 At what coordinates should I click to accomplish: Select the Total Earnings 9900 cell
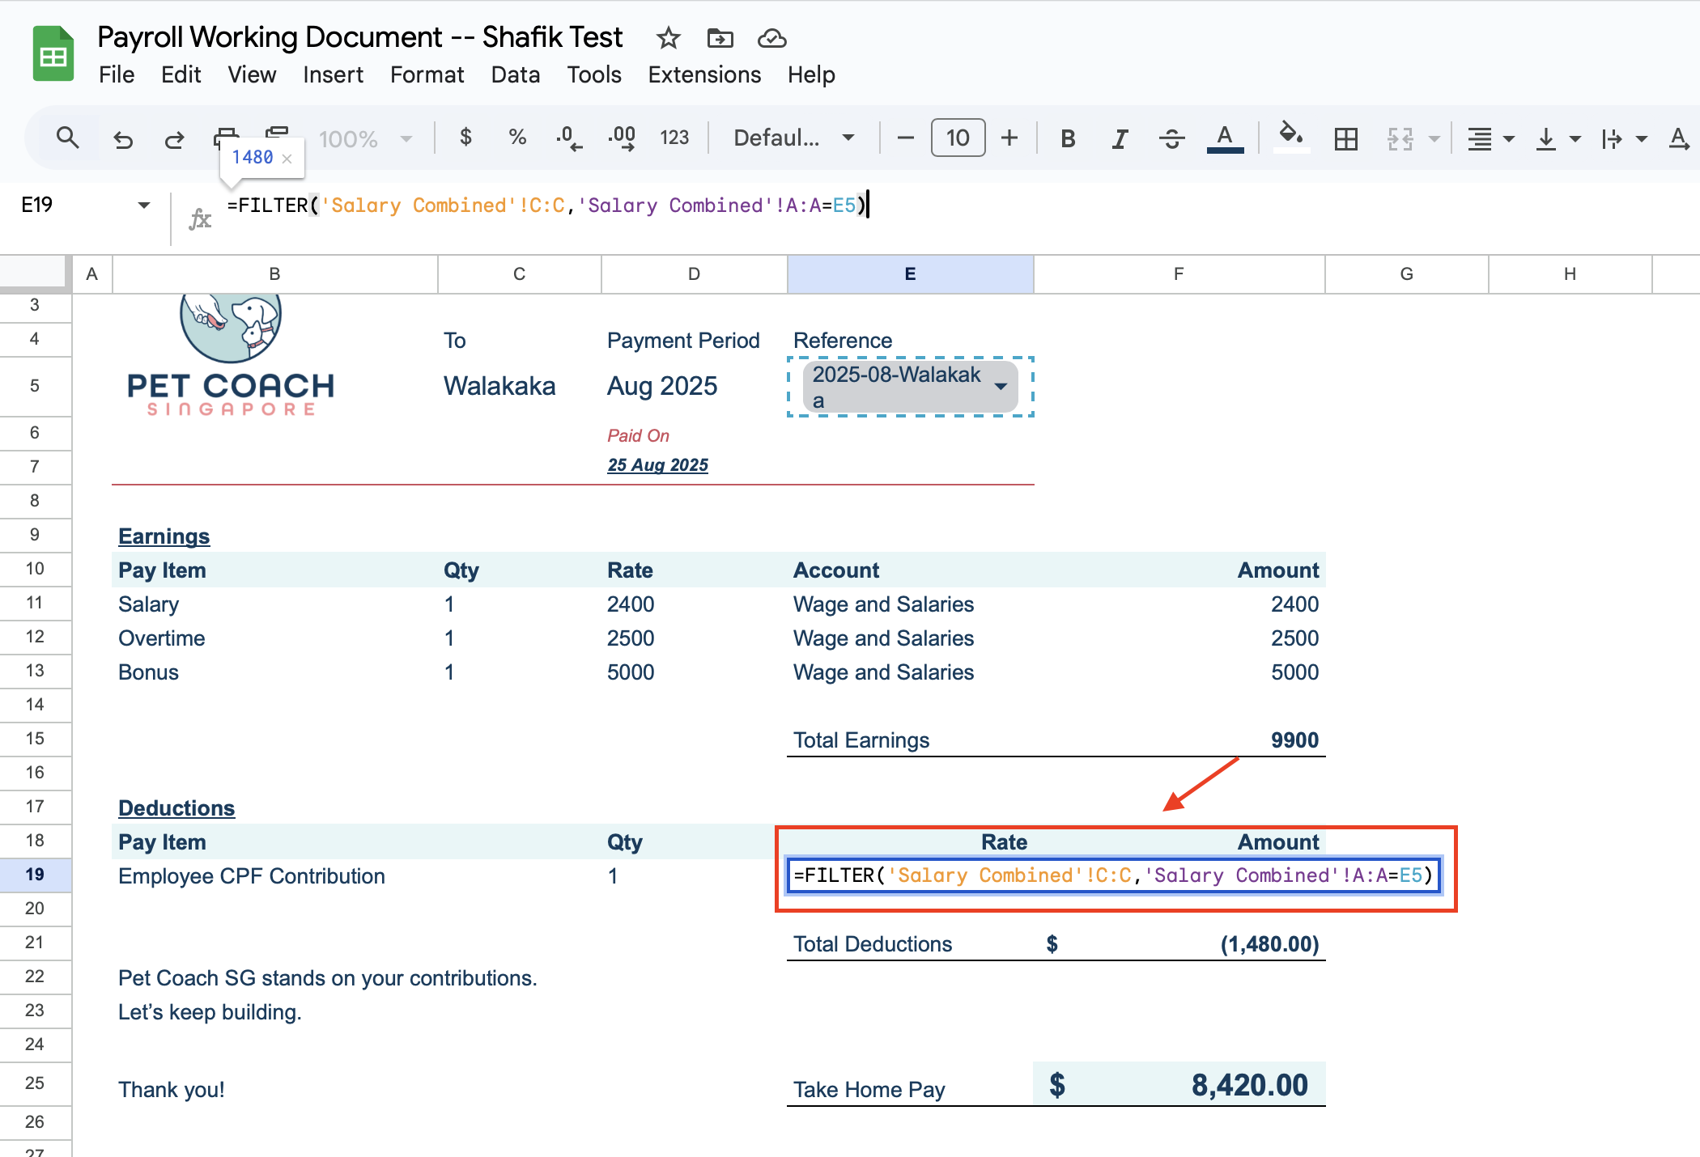[x=1179, y=740]
